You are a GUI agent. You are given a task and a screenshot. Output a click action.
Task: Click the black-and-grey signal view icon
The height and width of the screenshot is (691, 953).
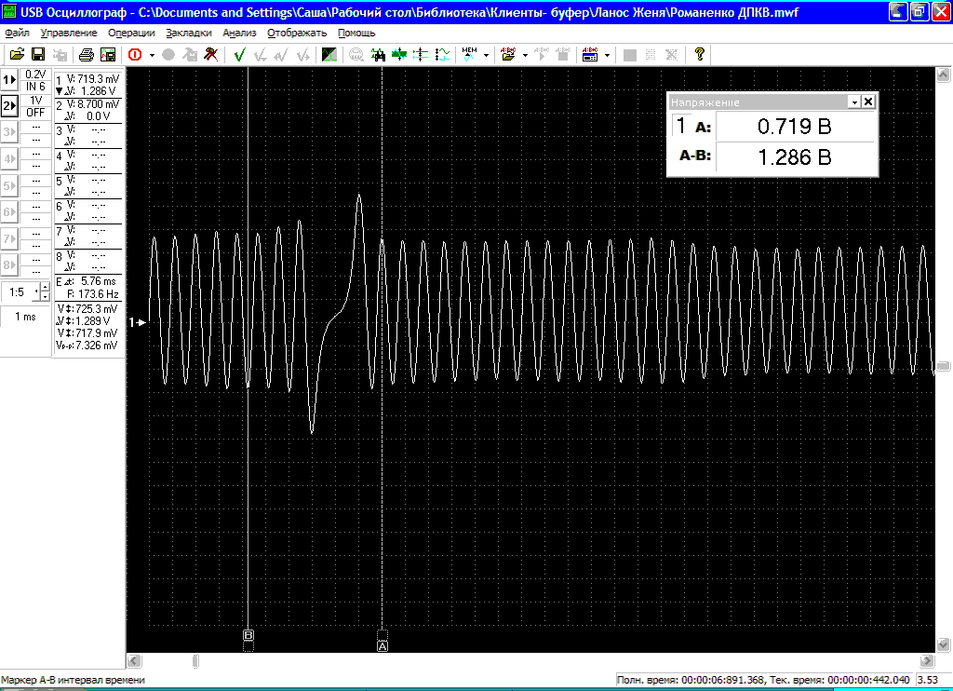(329, 55)
